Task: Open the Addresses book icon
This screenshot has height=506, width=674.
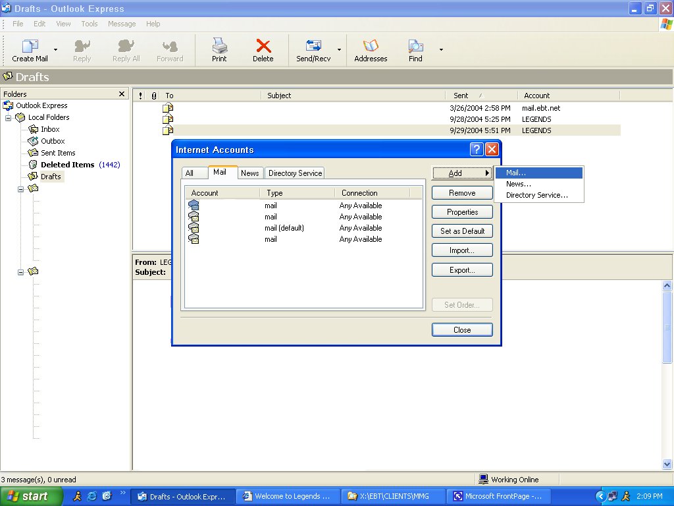Action: 371,47
